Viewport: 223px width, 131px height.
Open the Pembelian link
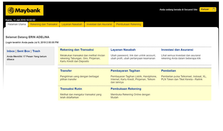pos(169,71)
